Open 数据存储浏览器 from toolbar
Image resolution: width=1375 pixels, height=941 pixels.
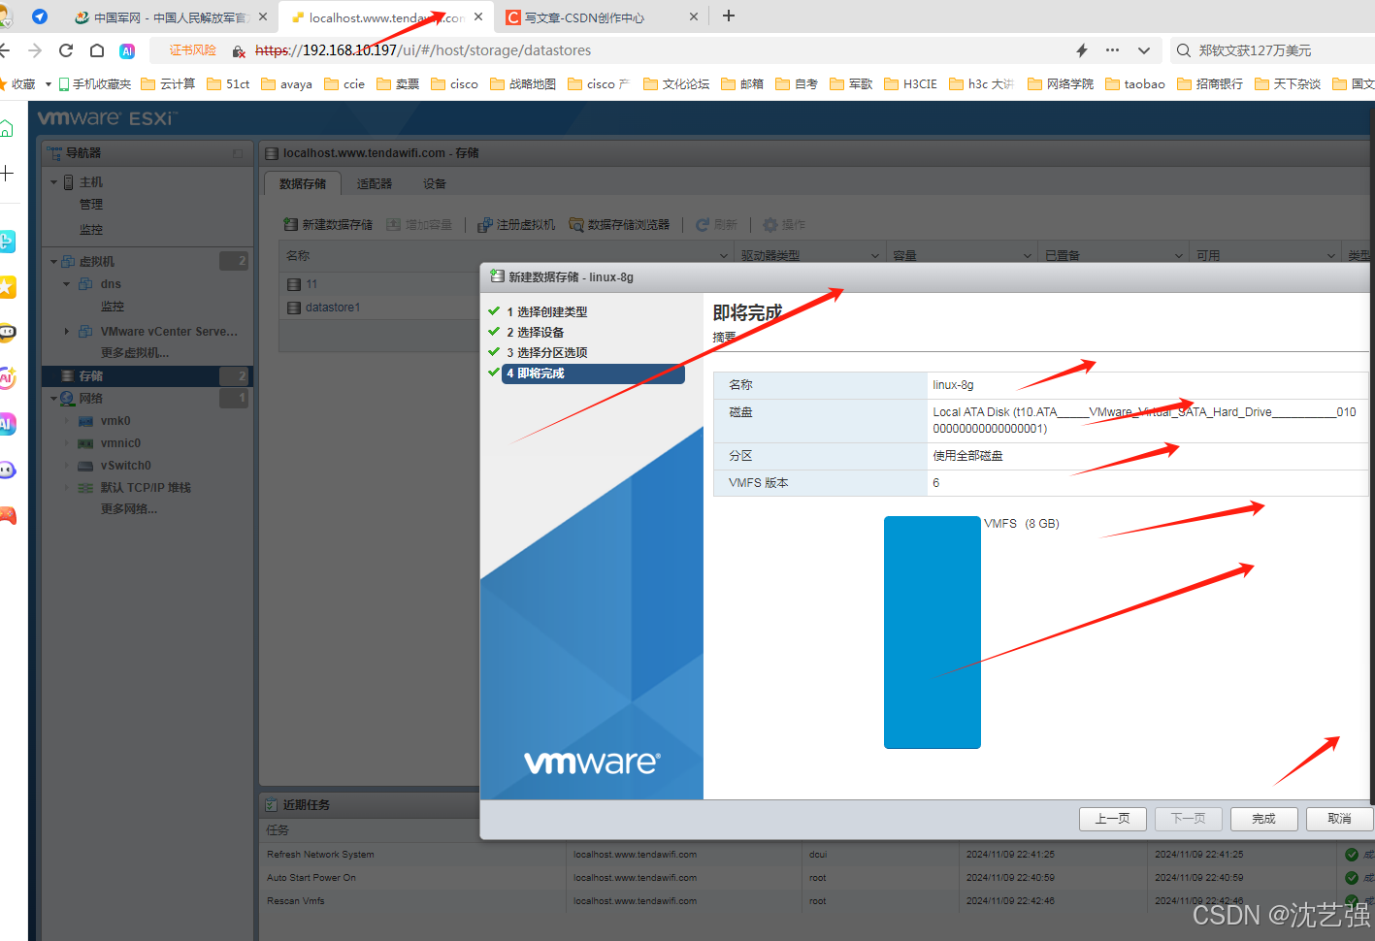(x=619, y=224)
